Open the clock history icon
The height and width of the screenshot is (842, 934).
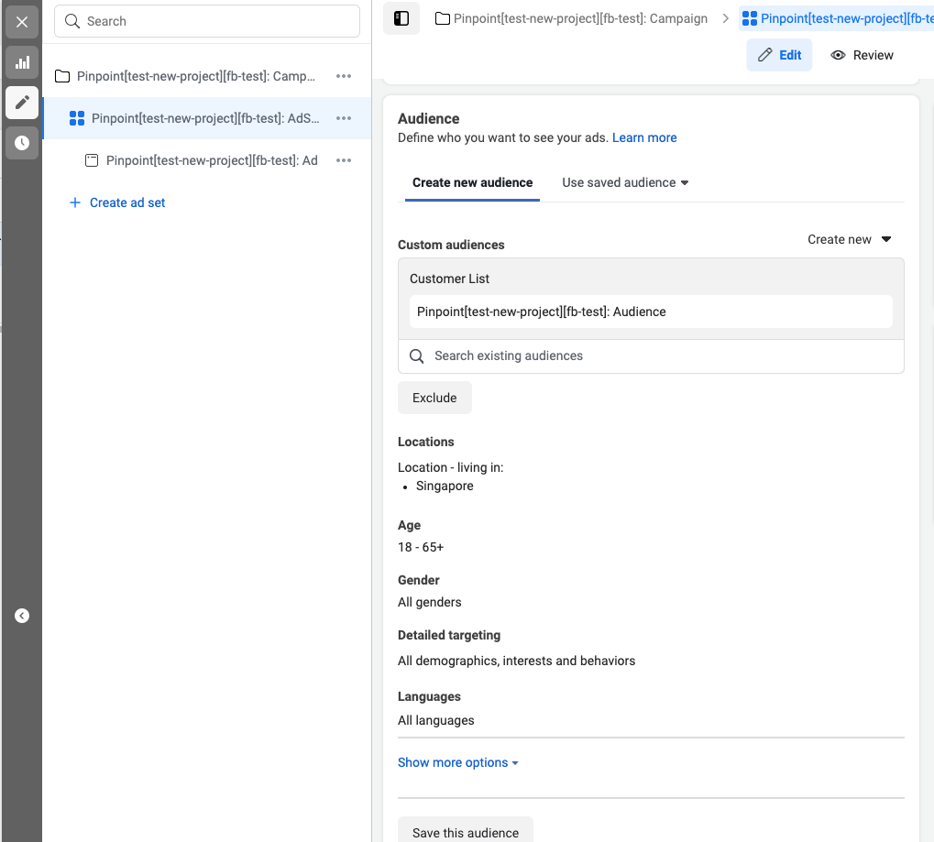coord(22,143)
